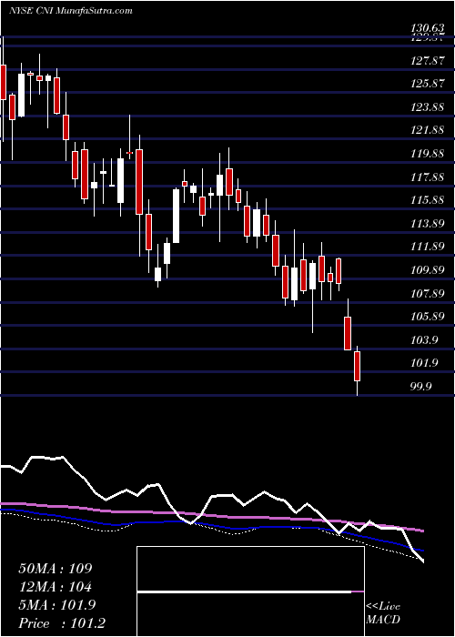This screenshot has height=637, width=455.
Task: Click the last red candlestick near 101.9
Action: coord(358,367)
